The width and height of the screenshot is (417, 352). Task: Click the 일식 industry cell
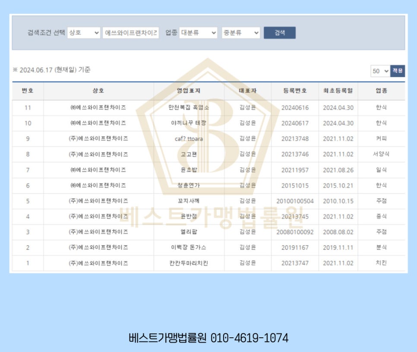click(x=381, y=170)
